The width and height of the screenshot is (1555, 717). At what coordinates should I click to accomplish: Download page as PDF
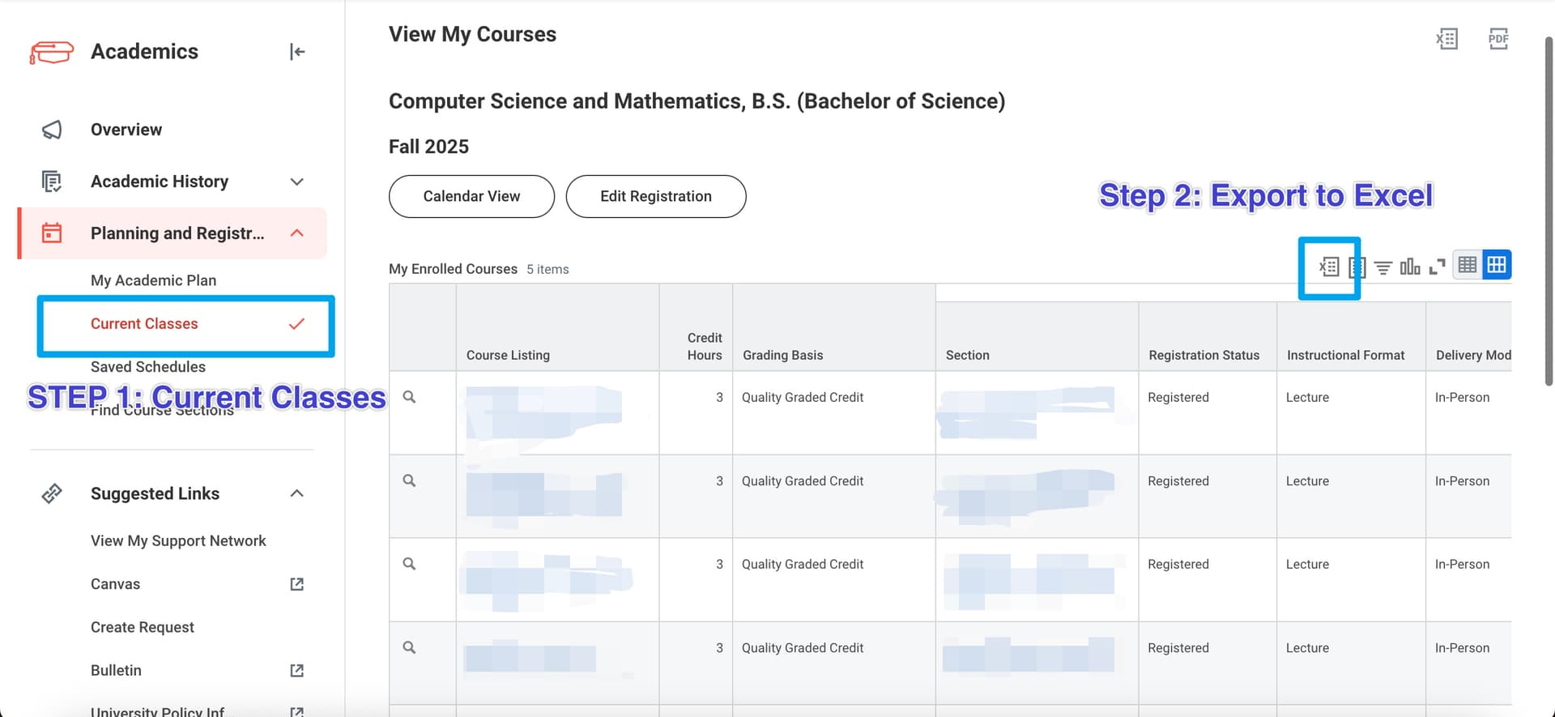[1498, 39]
